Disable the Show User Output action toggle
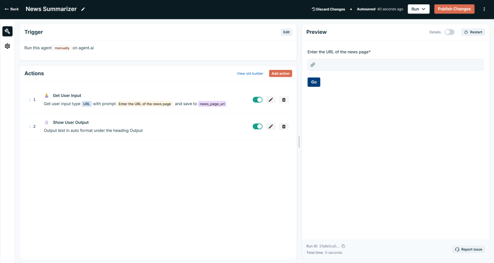The image size is (494, 263). click(x=258, y=126)
